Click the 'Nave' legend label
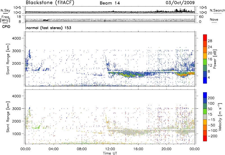225x155 pixels. click(214, 20)
